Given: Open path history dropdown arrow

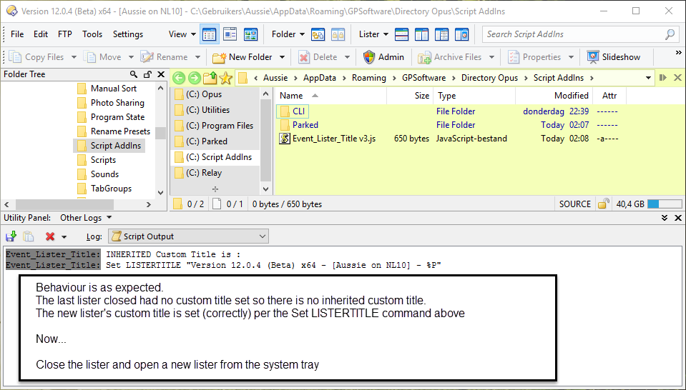Looking at the screenshot, I should click(648, 78).
